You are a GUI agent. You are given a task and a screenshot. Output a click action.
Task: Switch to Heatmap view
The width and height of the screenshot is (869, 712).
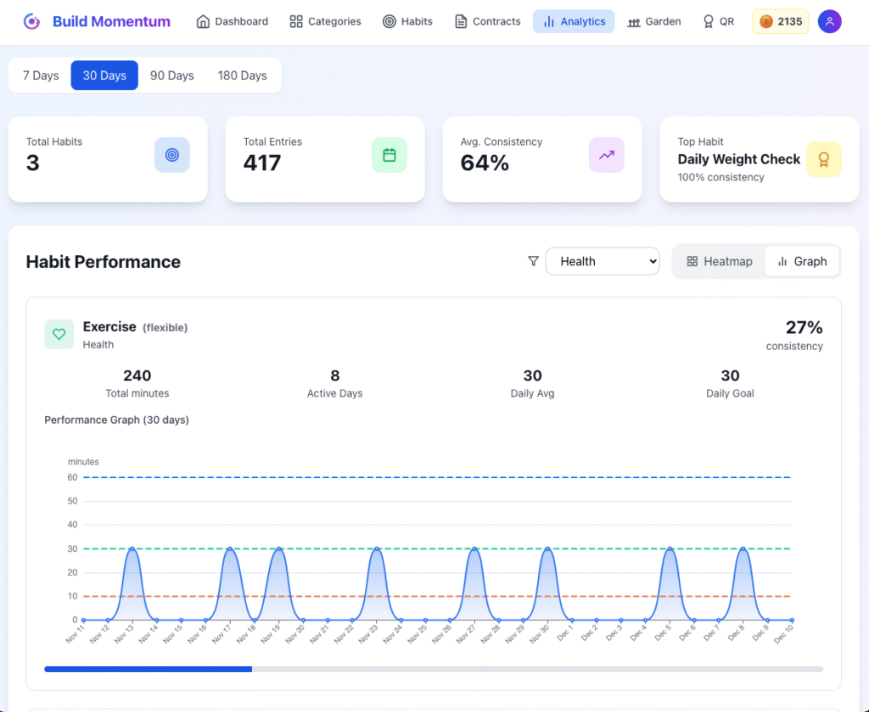coord(720,261)
